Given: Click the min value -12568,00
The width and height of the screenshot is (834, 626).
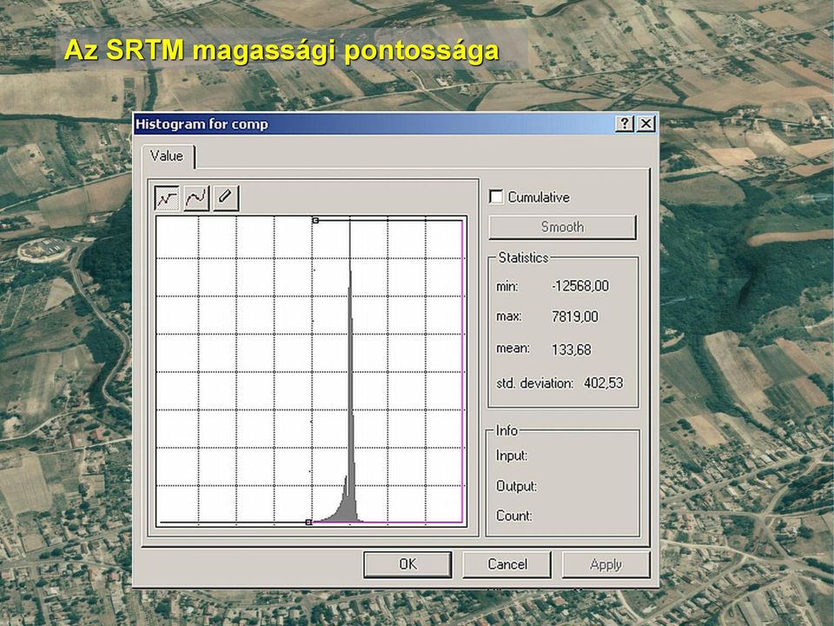Looking at the screenshot, I should (x=580, y=286).
